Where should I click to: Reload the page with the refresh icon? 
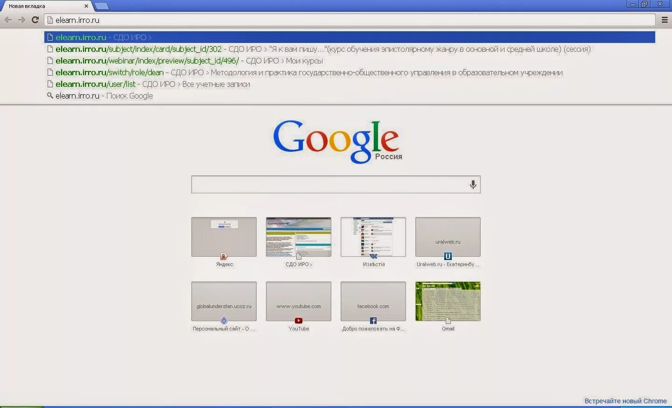[35, 20]
